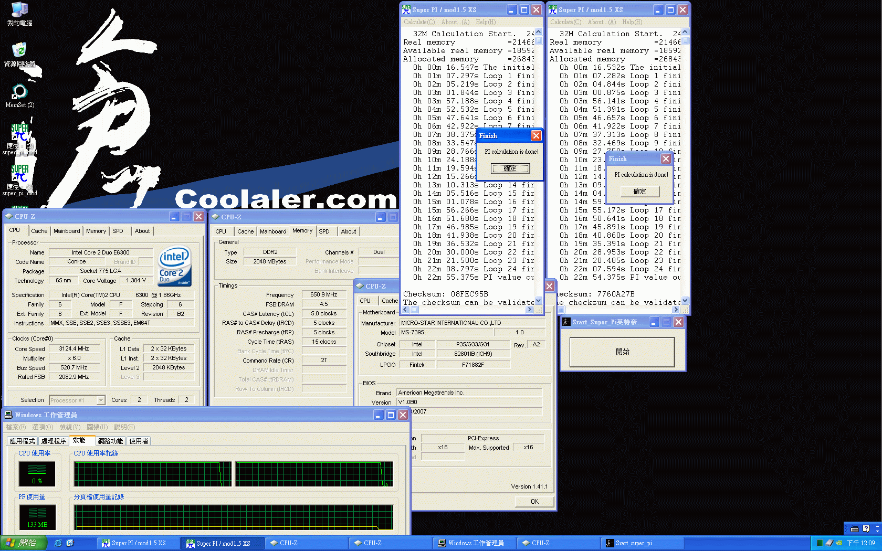Image resolution: width=882 pixels, height=551 pixels.
Task: Open Internet Explorer quick launch icon
Action: [58, 543]
